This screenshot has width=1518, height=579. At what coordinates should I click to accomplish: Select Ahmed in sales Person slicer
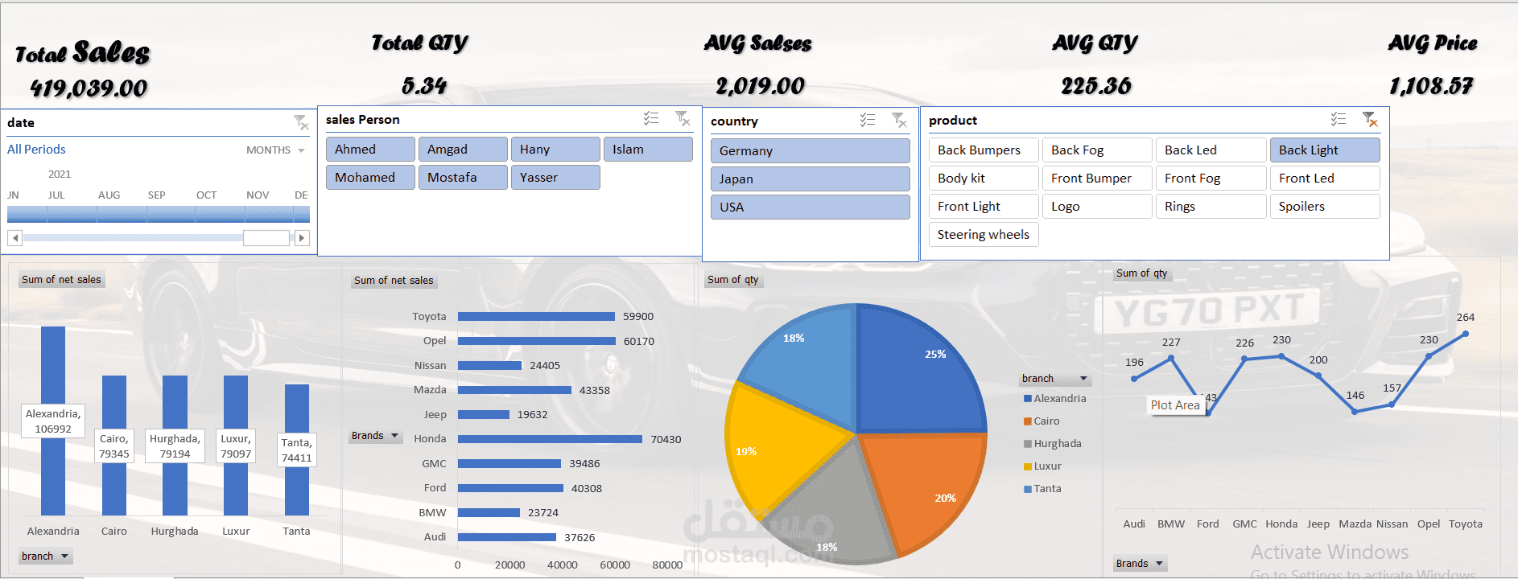pyautogui.click(x=370, y=150)
